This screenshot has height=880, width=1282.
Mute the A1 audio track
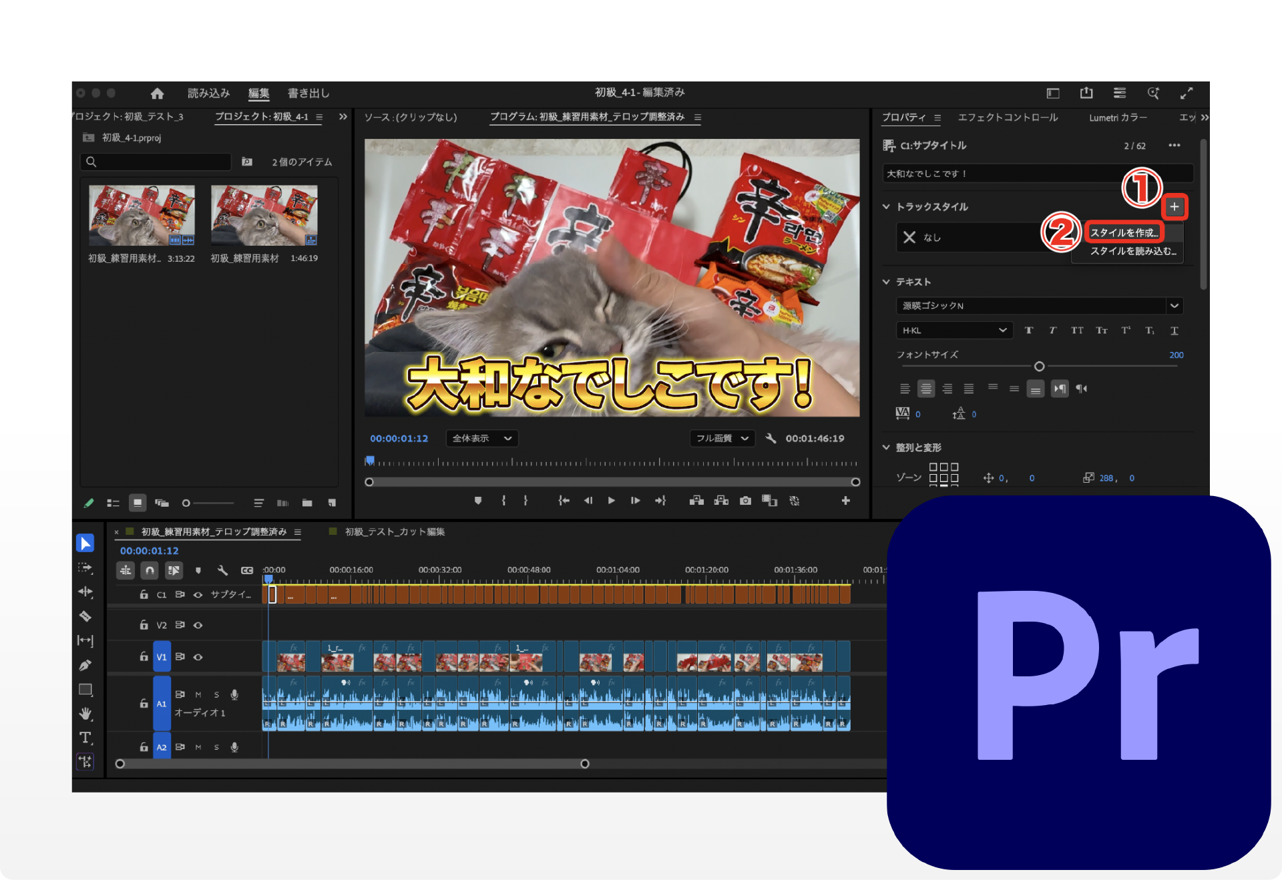(198, 695)
